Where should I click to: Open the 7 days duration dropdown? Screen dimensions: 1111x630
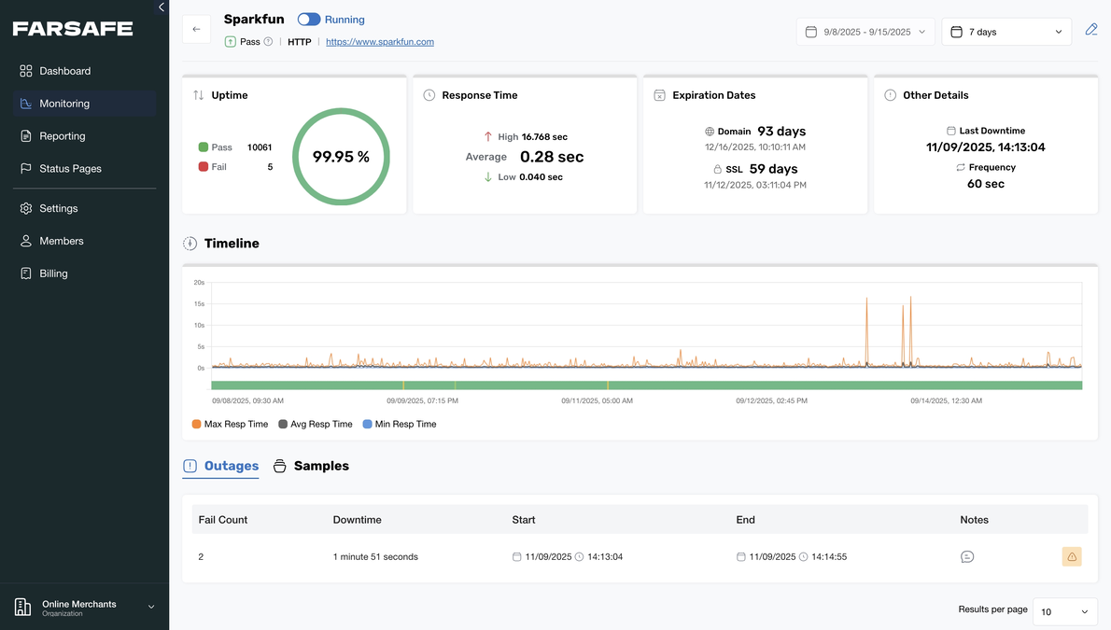point(1006,31)
